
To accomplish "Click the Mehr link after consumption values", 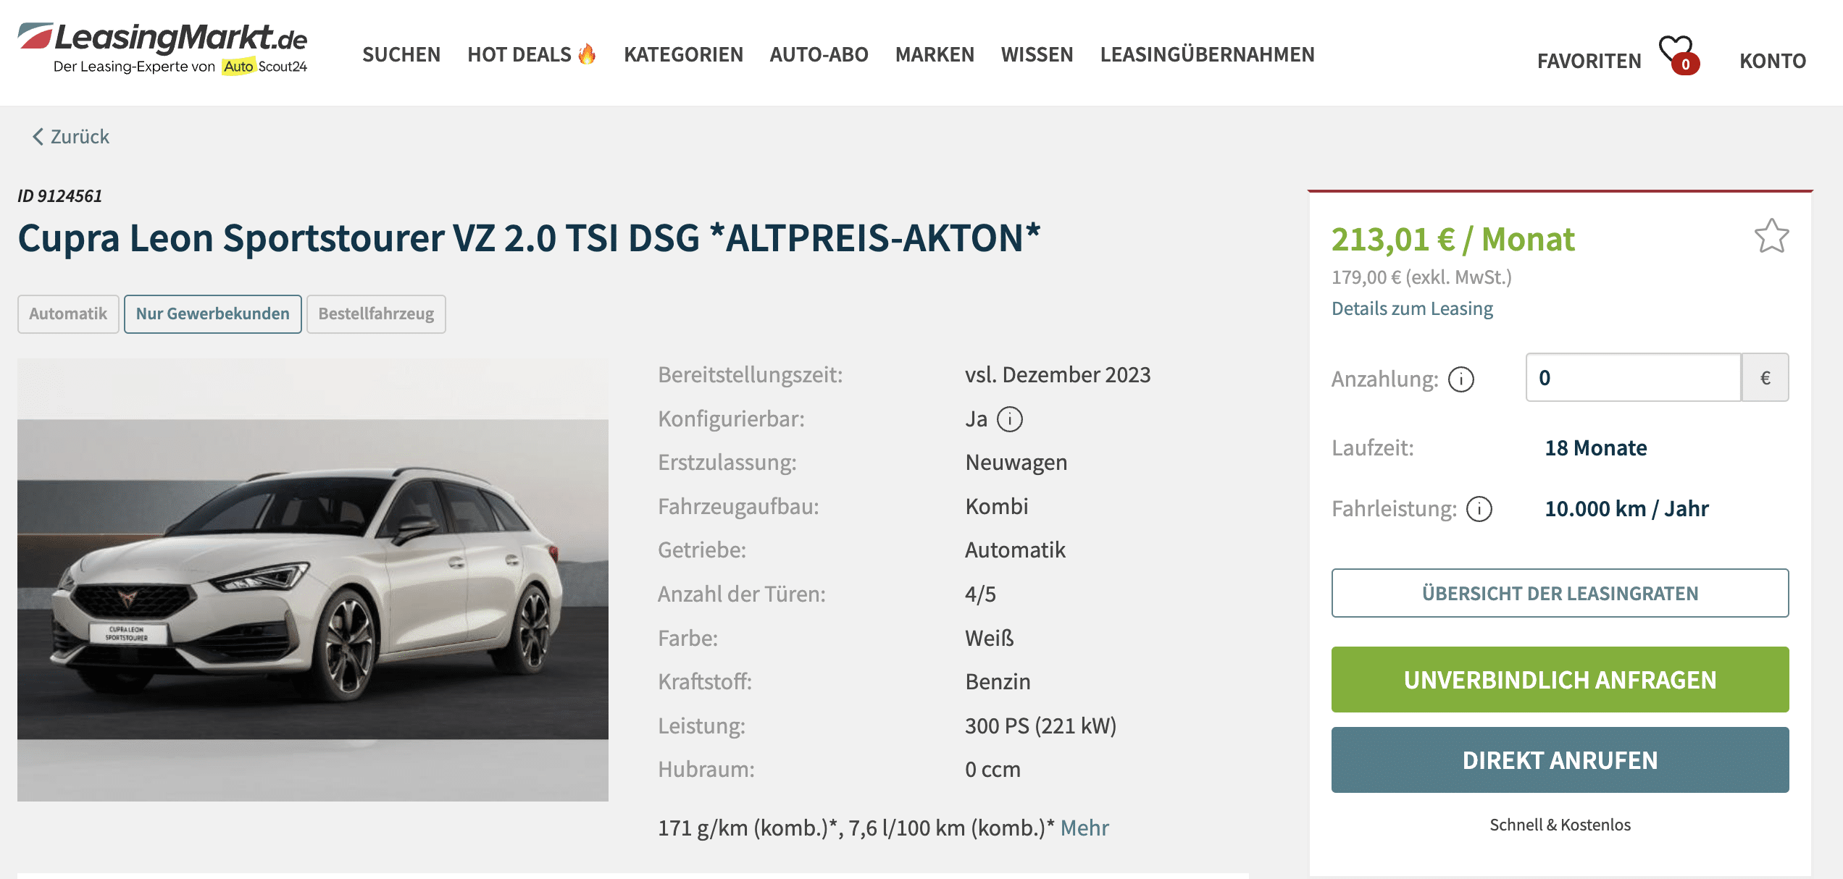I will (1085, 828).
